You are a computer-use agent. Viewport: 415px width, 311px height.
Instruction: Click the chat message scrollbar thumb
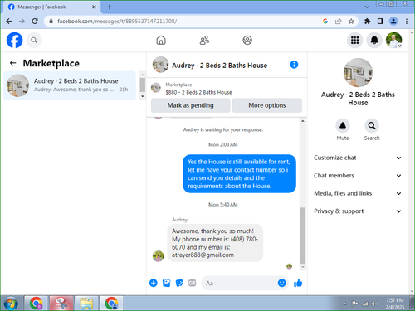point(303,236)
